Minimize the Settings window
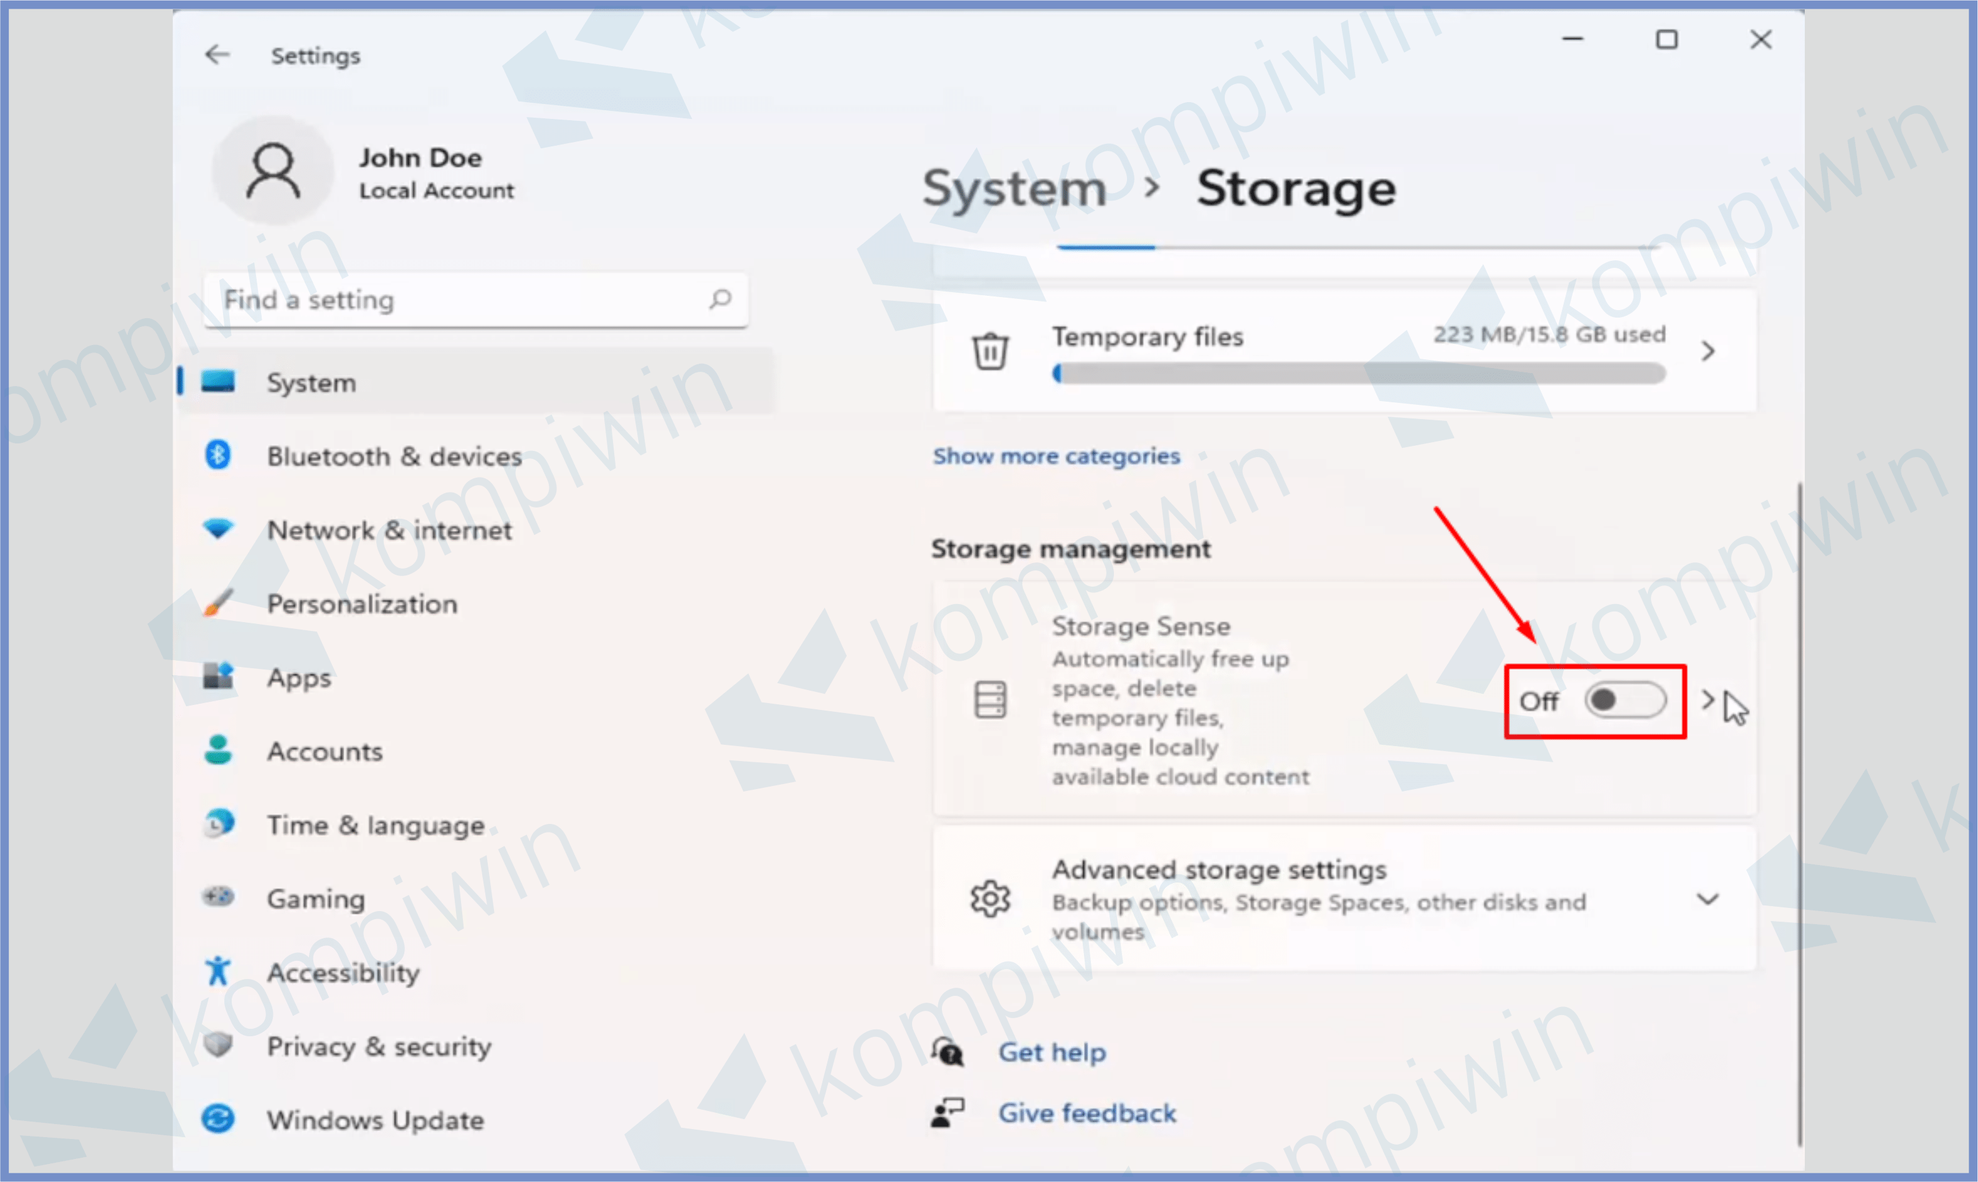 (1572, 39)
